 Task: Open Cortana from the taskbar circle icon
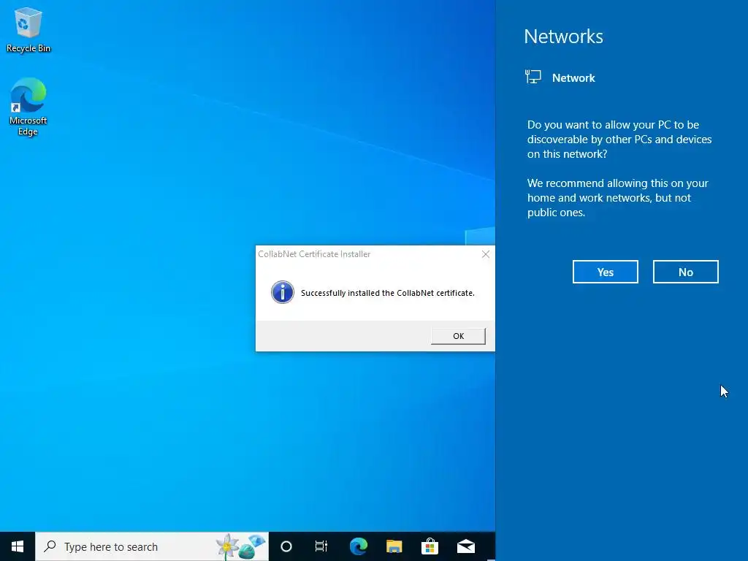coord(286,546)
